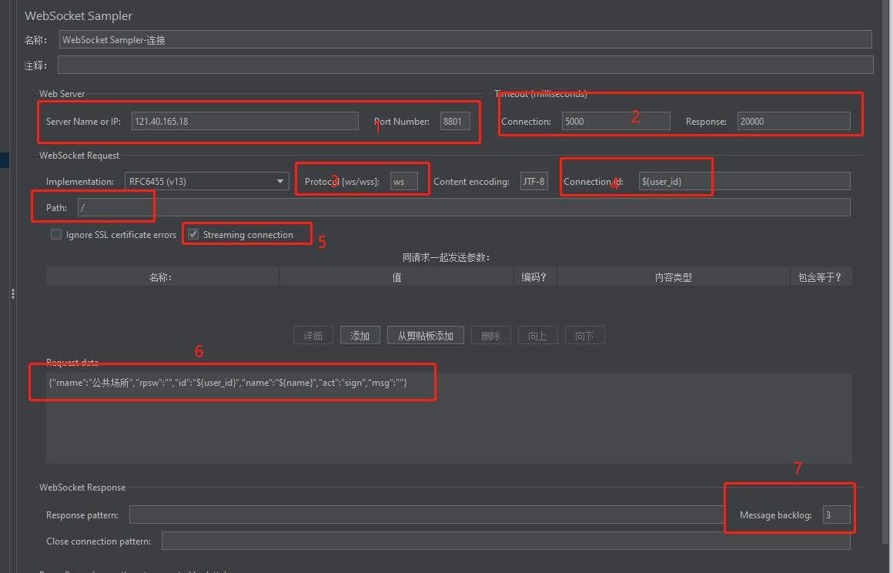Focus the Close connection pattern field
Viewport: 893px width, 573px height.
point(506,541)
